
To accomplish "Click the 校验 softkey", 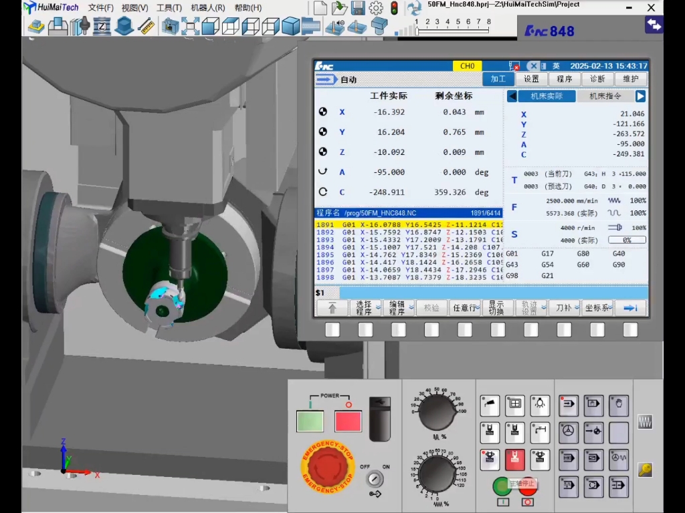I will pos(431,308).
